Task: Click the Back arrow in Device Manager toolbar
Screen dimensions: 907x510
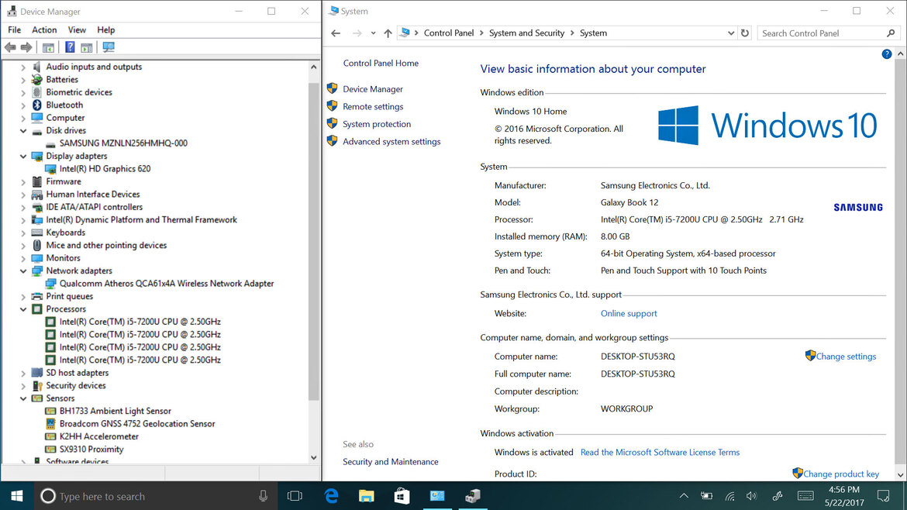Action: click(x=10, y=47)
